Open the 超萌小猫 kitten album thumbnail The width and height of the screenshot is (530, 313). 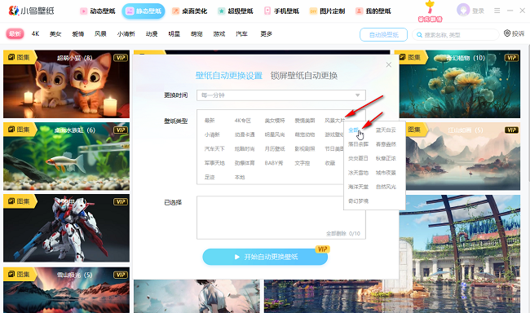pyautogui.click(x=66, y=84)
